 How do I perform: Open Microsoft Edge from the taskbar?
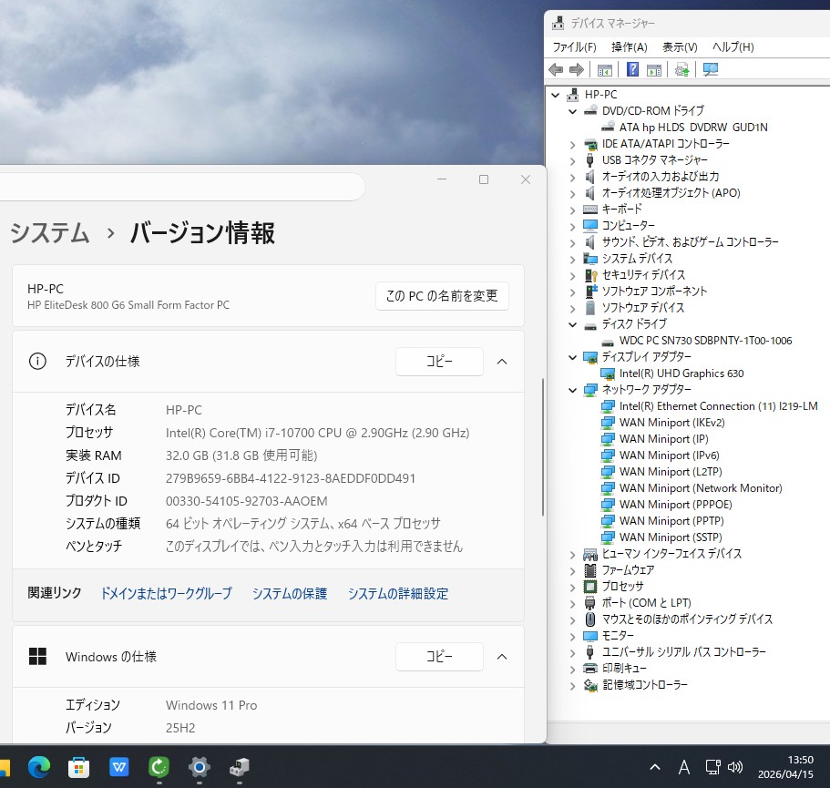point(38,767)
